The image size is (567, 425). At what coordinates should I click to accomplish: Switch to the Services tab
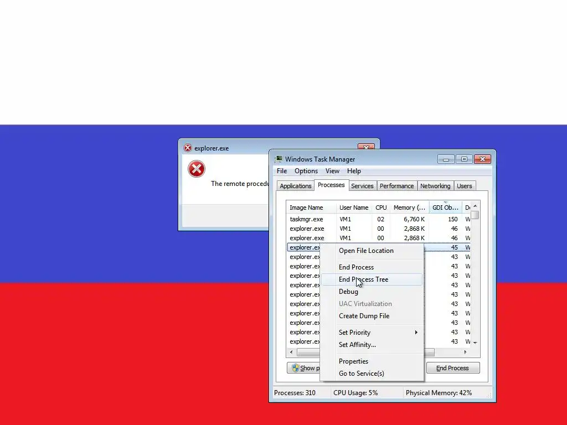(362, 186)
